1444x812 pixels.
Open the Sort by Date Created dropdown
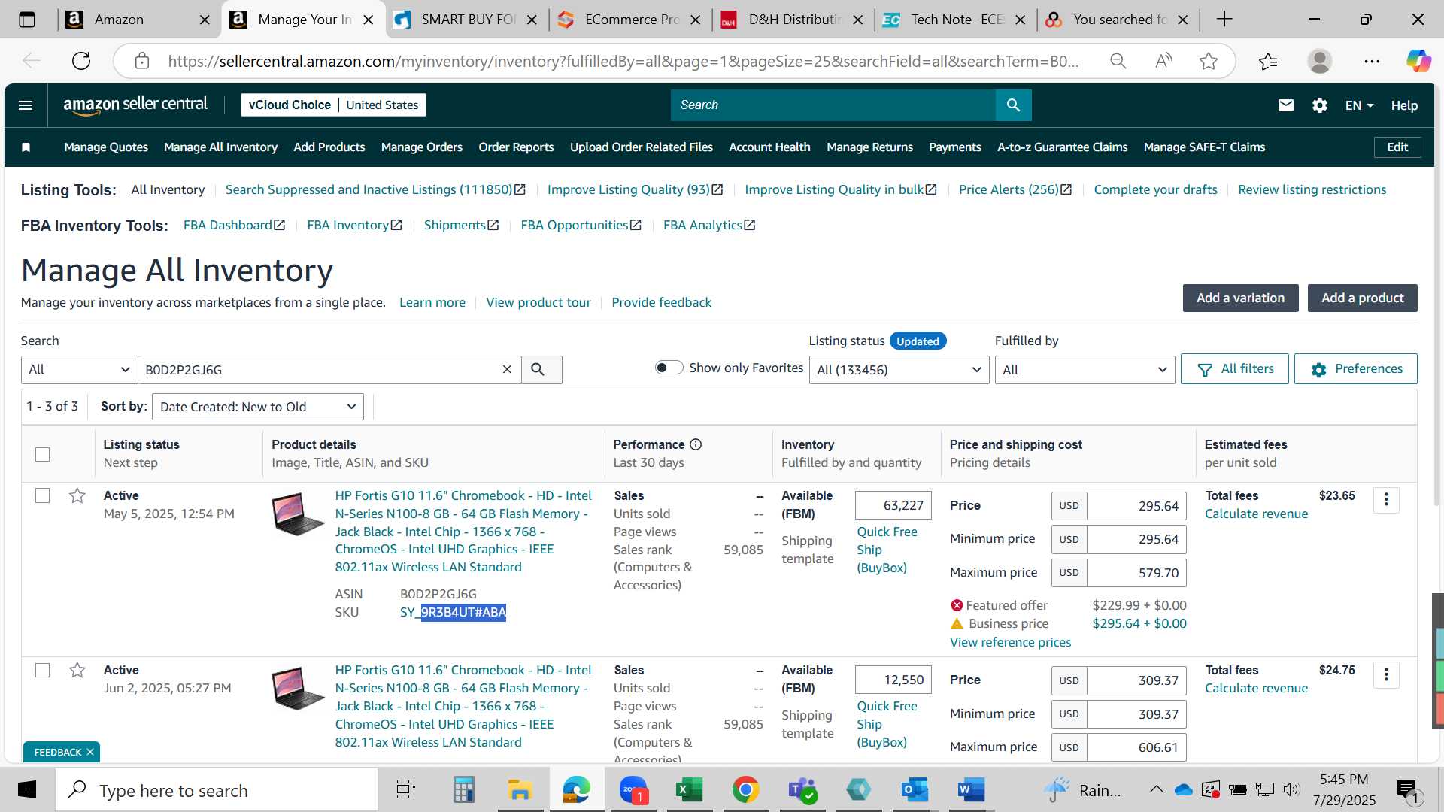(x=258, y=407)
